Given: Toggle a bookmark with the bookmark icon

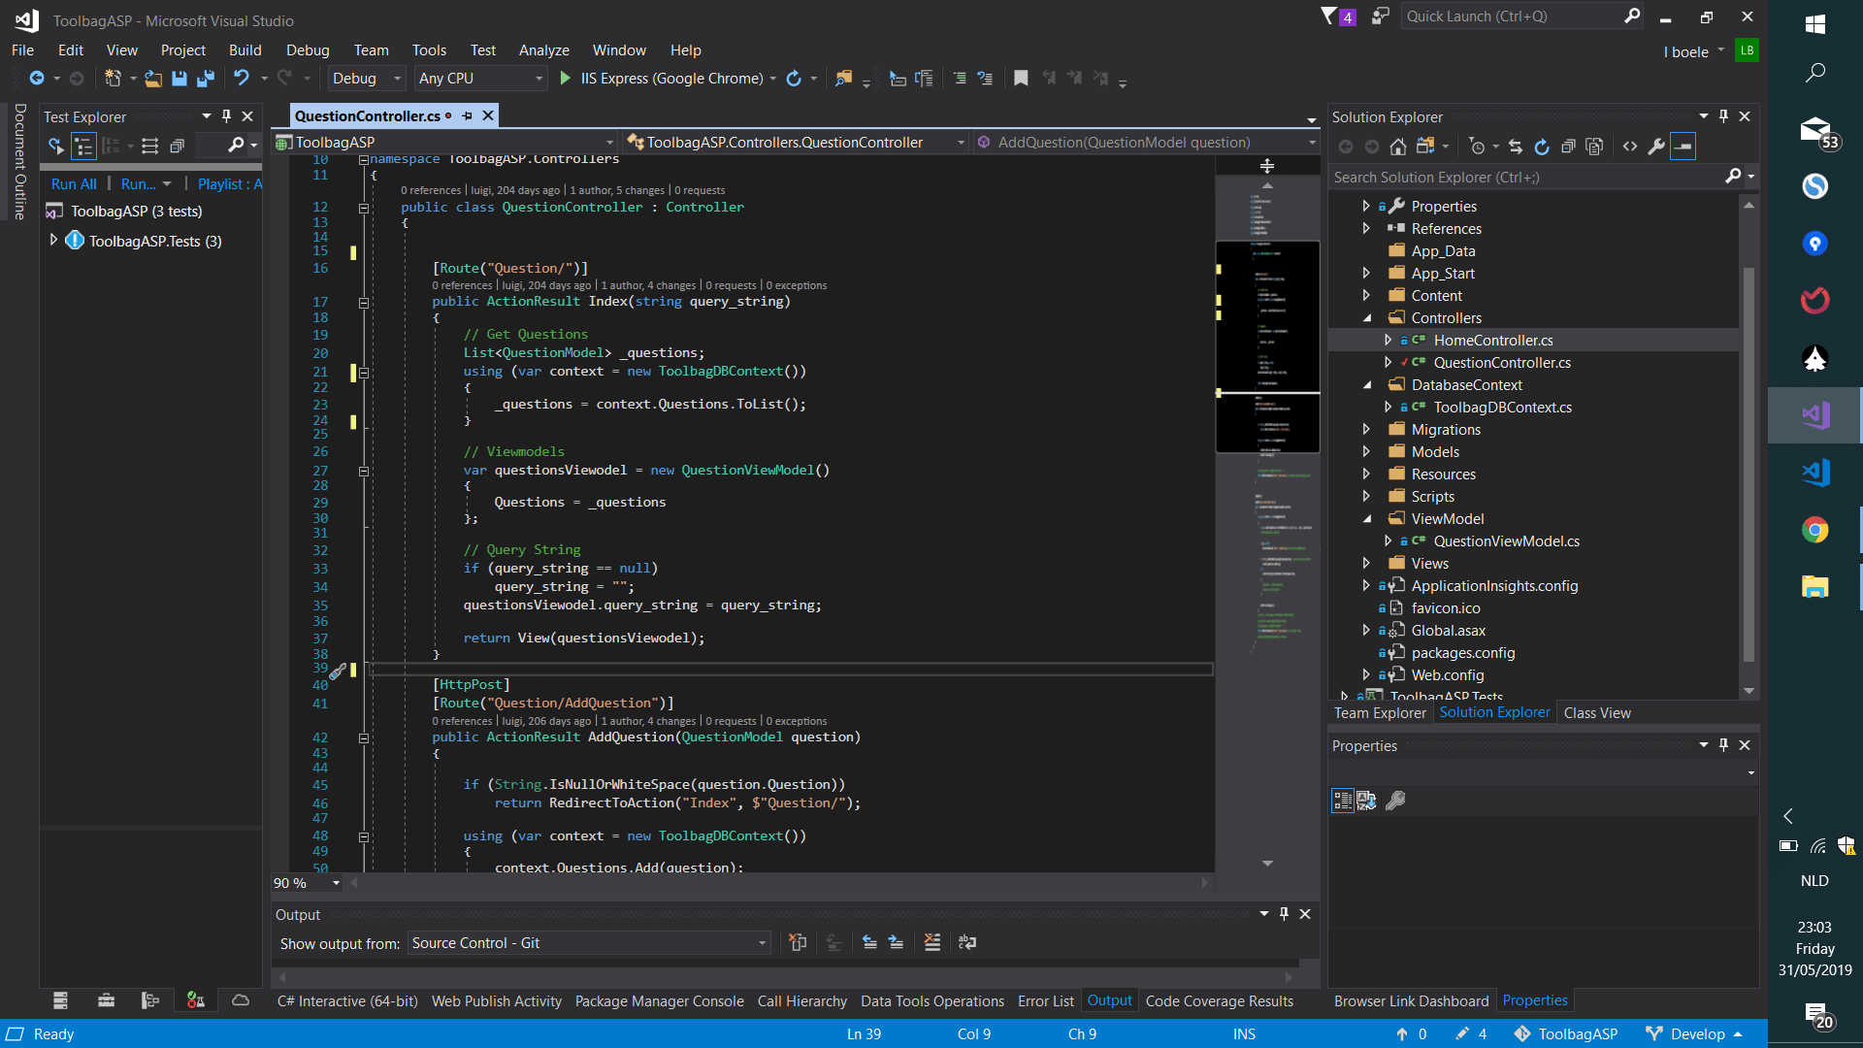Looking at the screenshot, I should pyautogui.click(x=1020, y=79).
